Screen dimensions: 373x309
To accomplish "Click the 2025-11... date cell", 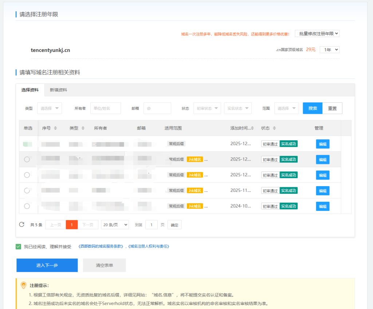I will pyautogui.click(x=240, y=190).
